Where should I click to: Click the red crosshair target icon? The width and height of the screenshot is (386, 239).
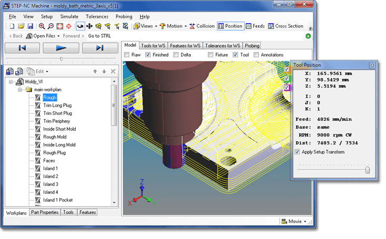click(x=69, y=26)
